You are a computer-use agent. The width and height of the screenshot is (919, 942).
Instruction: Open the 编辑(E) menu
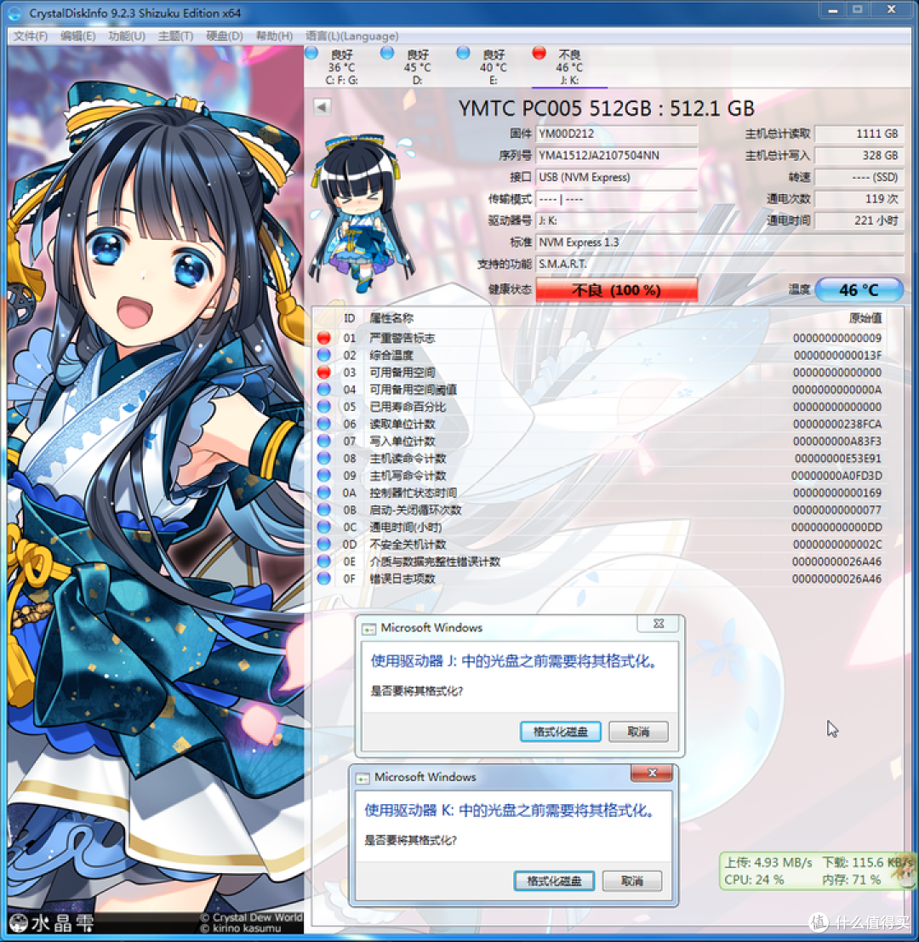(x=78, y=36)
